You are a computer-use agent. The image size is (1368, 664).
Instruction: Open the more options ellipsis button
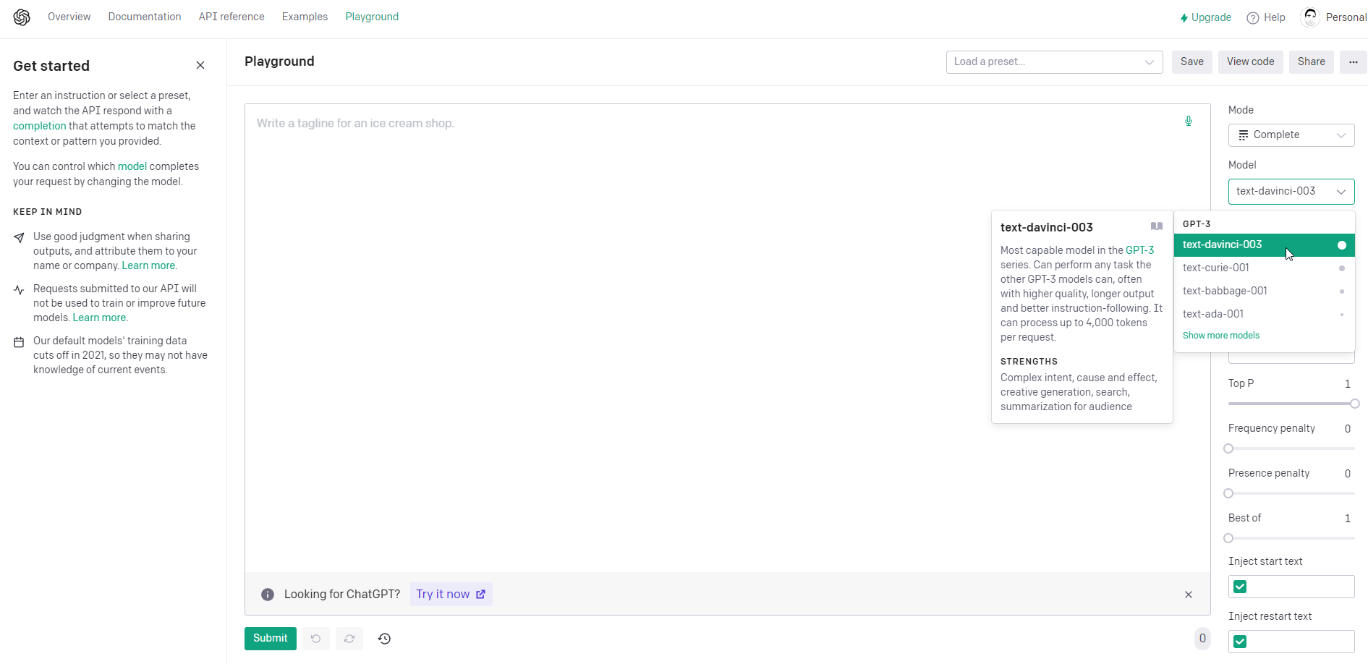pyautogui.click(x=1354, y=62)
